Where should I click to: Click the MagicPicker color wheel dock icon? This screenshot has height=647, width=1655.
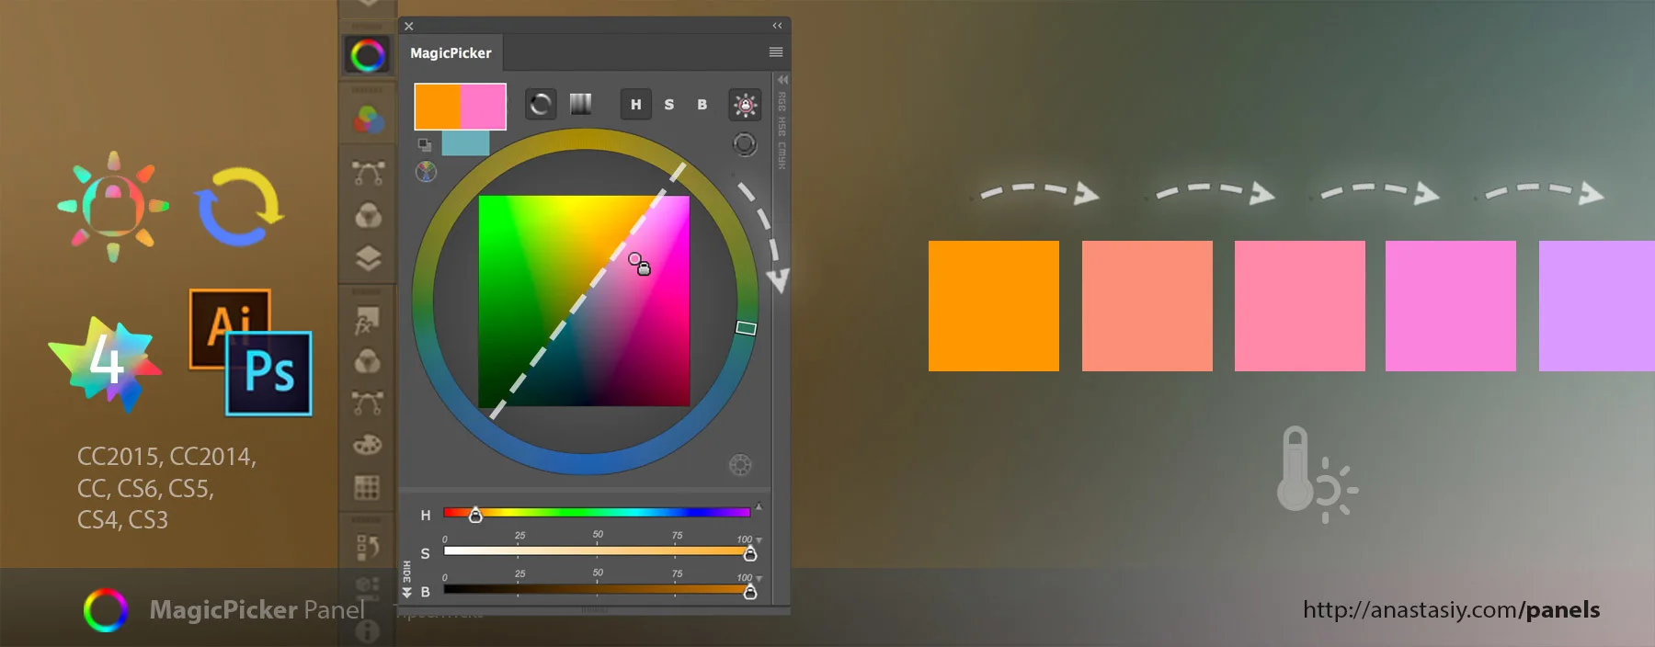click(x=367, y=56)
